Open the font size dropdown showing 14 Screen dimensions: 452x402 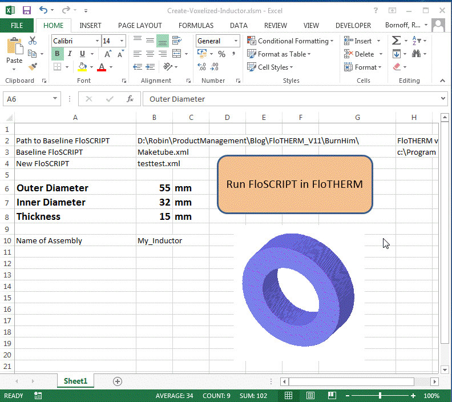[x=122, y=41]
